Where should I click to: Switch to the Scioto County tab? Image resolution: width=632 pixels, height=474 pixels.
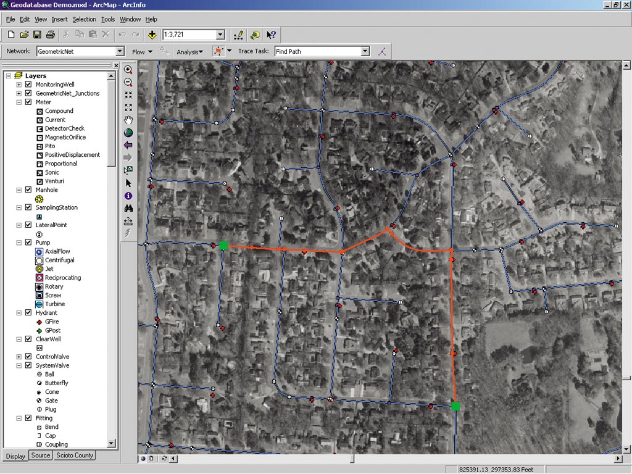coord(75,455)
